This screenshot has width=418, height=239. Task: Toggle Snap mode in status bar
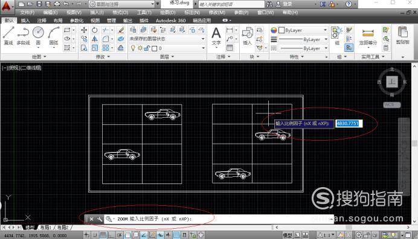[x=95, y=235]
